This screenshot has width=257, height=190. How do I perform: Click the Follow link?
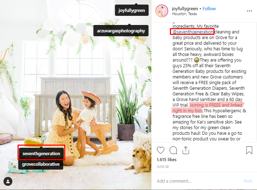point(209,8)
